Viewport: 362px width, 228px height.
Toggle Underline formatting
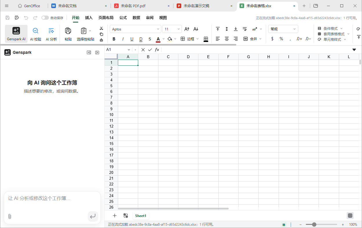pyautogui.click(x=132, y=39)
